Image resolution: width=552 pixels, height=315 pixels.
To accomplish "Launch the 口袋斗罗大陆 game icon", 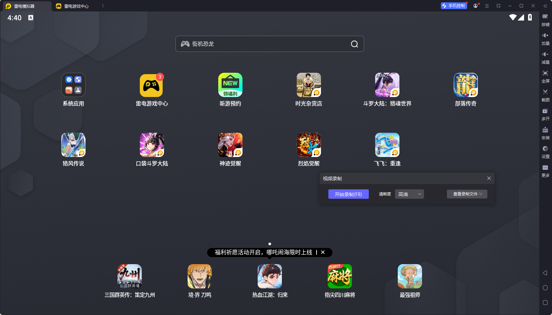I will [152, 145].
